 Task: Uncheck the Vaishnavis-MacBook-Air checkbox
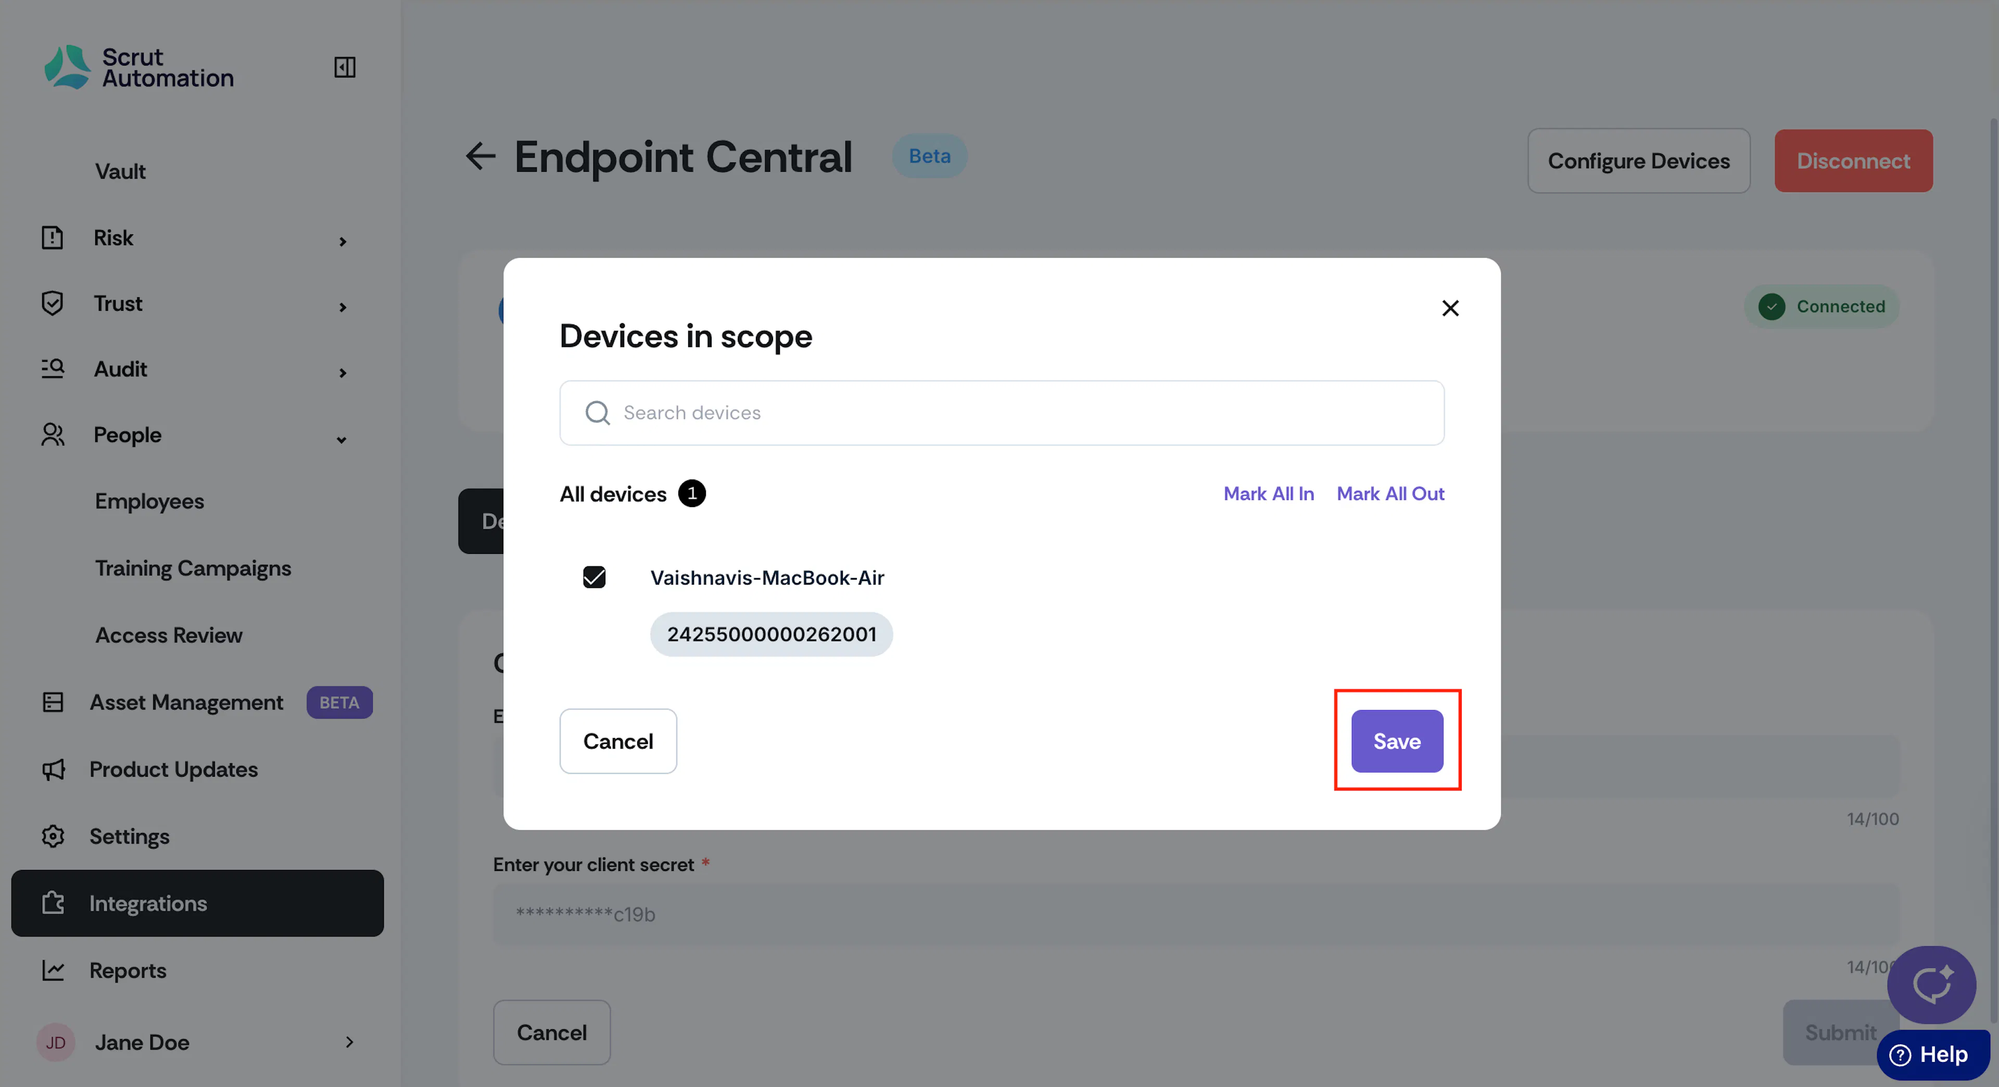click(x=593, y=577)
